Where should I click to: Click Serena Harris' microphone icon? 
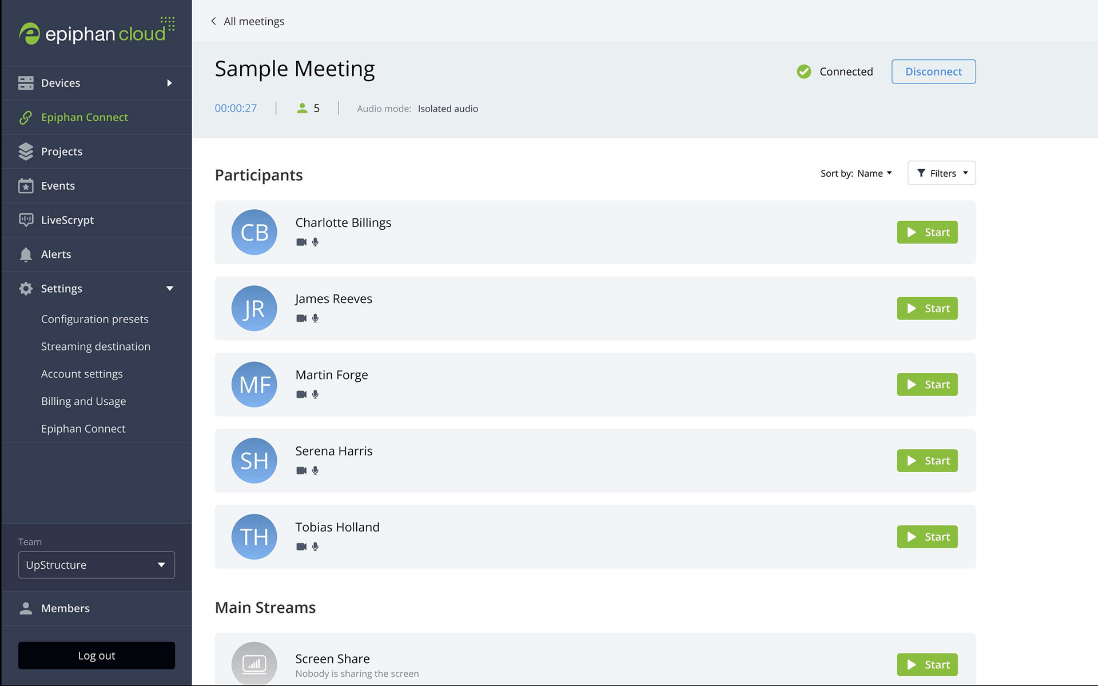315,470
